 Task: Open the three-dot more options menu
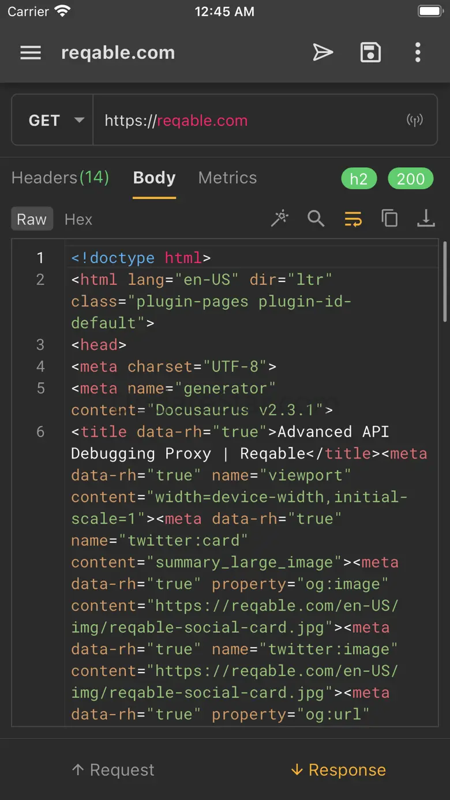pyautogui.click(x=418, y=53)
